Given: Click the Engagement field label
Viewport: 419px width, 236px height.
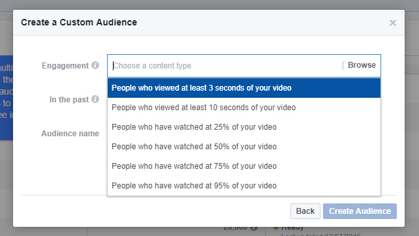Looking at the screenshot, I should [x=65, y=66].
